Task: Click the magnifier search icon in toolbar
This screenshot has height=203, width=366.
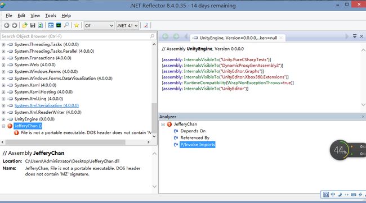Action: click(66, 25)
